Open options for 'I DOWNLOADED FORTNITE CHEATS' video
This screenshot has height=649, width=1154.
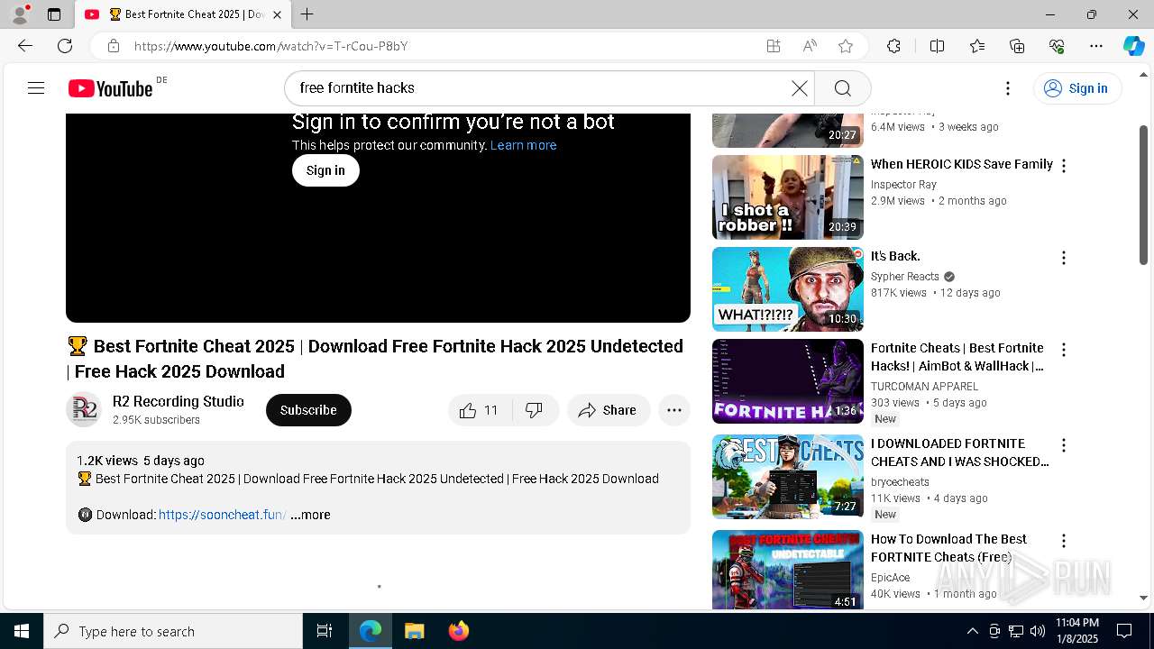pos(1064,445)
